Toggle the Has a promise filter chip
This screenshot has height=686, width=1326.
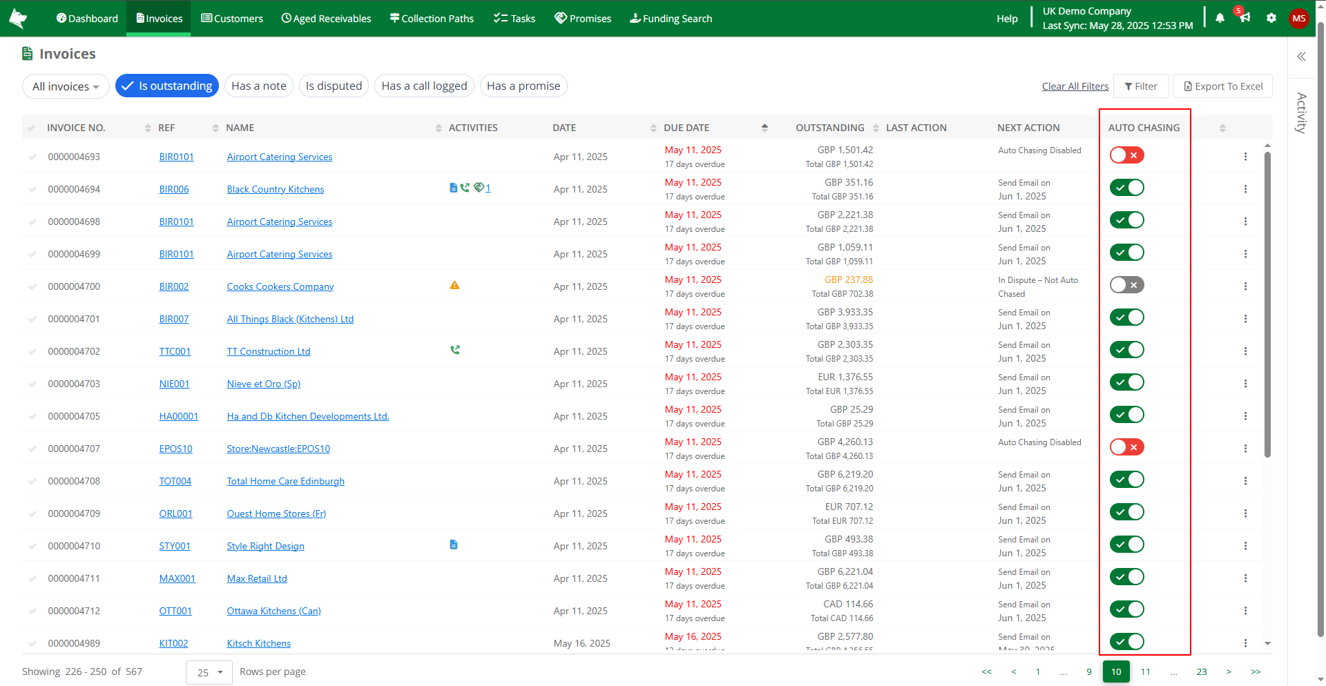click(523, 86)
